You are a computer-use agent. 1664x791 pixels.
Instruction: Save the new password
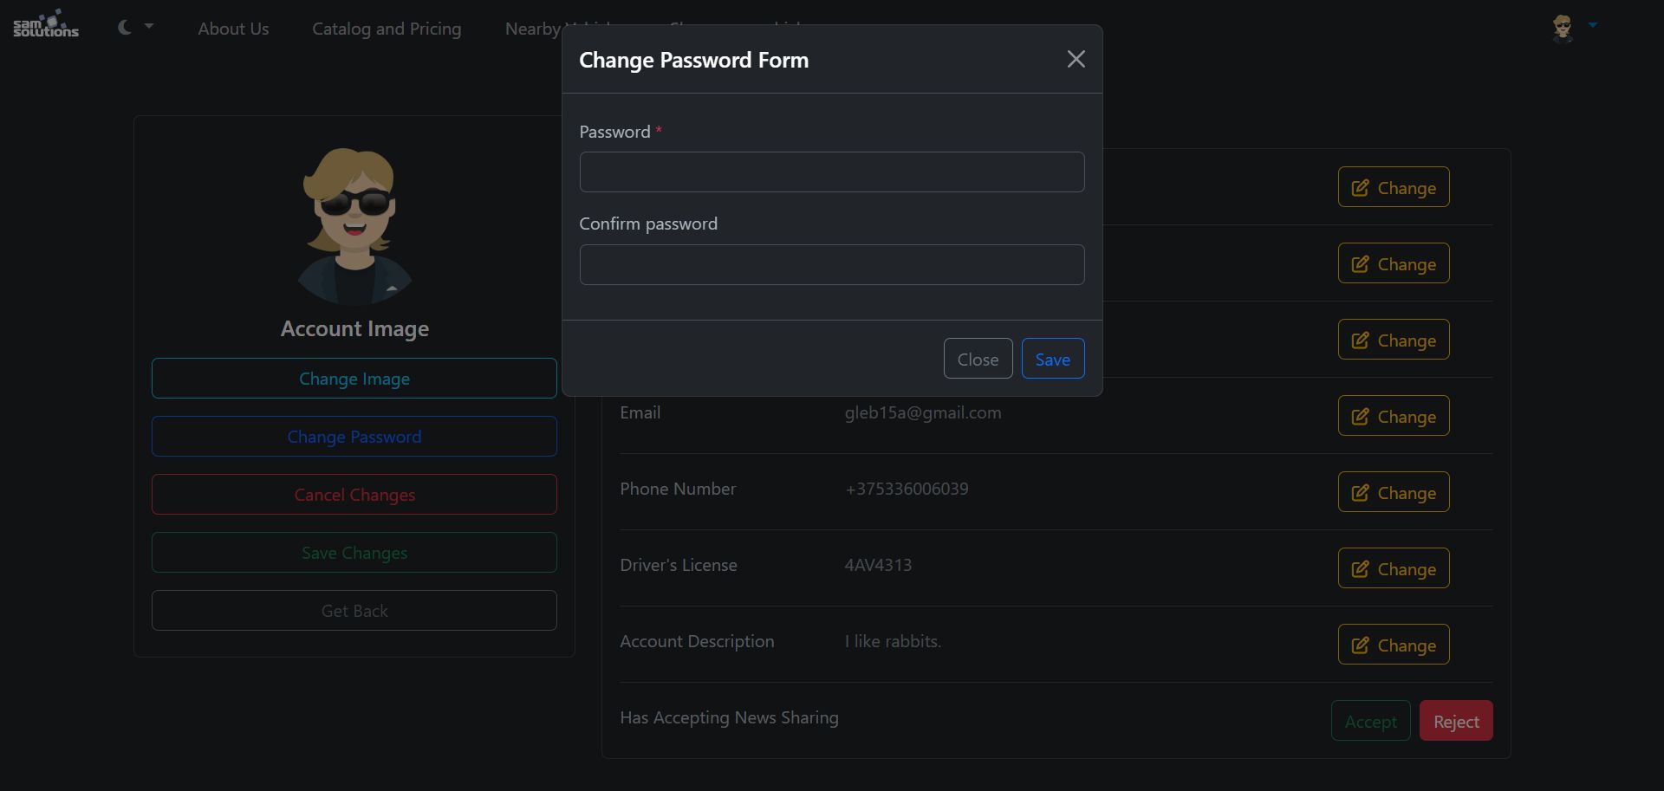[1052, 359]
